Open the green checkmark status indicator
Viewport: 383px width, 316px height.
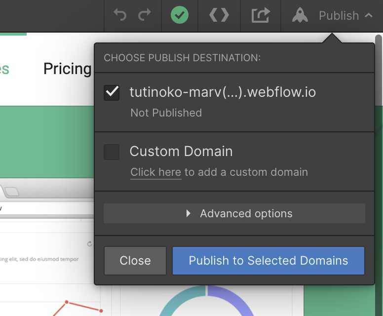click(x=180, y=15)
